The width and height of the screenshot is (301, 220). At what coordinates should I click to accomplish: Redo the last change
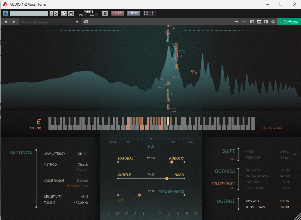pos(244,22)
